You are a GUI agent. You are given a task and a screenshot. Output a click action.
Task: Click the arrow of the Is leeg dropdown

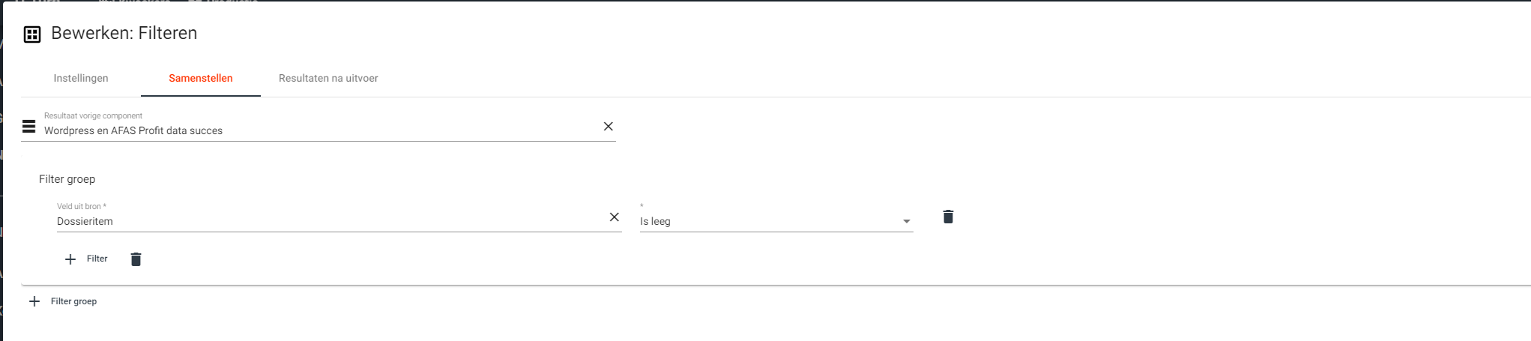[x=907, y=221]
